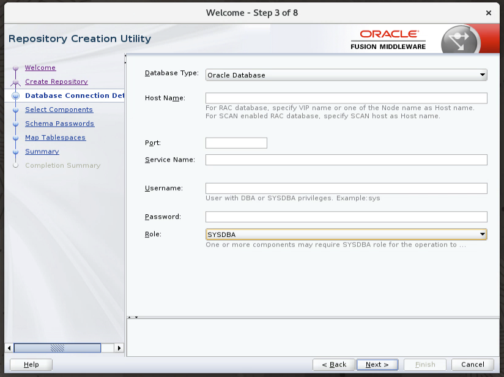Click the Fusion Middleware globe icon

tap(461, 39)
